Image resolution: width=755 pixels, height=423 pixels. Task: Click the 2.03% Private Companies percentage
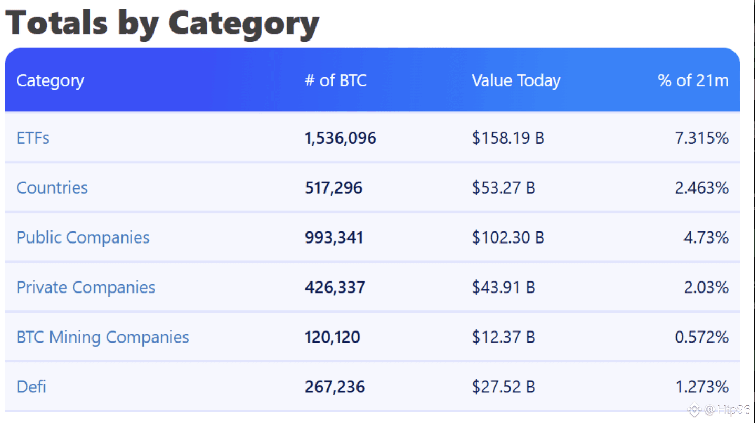(x=706, y=287)
